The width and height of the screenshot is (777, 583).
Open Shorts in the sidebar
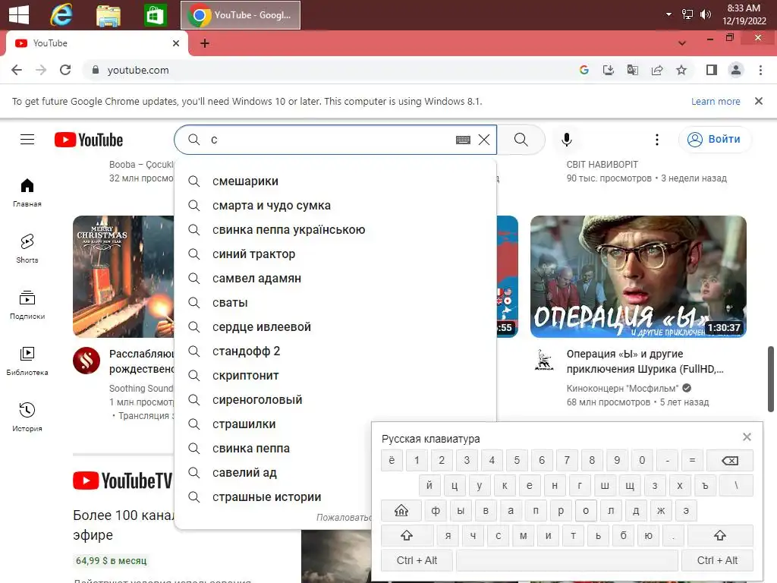27,249
